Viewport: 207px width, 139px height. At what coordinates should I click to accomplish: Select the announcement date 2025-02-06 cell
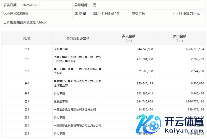pos(31,5)
